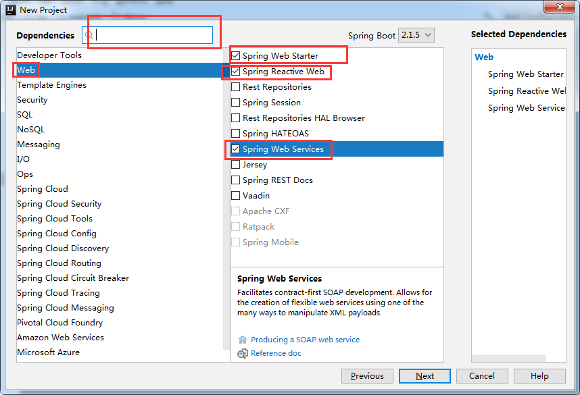This screenshot has height=395, width=580.
Task: Check the Vaadin dependency box
Action: pos(236,195)
